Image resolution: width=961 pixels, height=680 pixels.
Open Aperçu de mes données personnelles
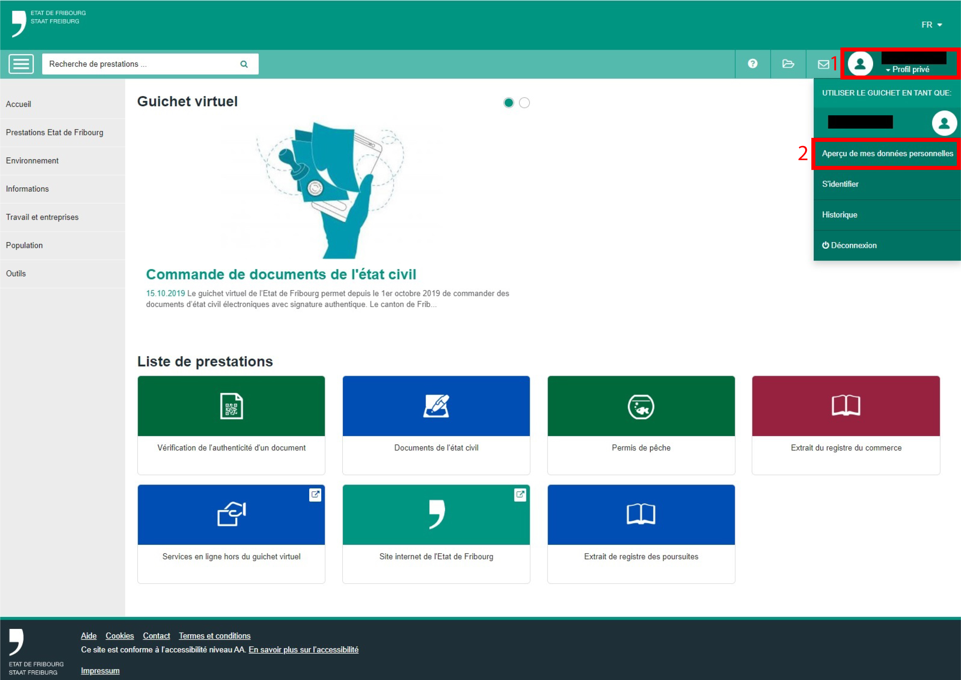(x=887, y=154)
